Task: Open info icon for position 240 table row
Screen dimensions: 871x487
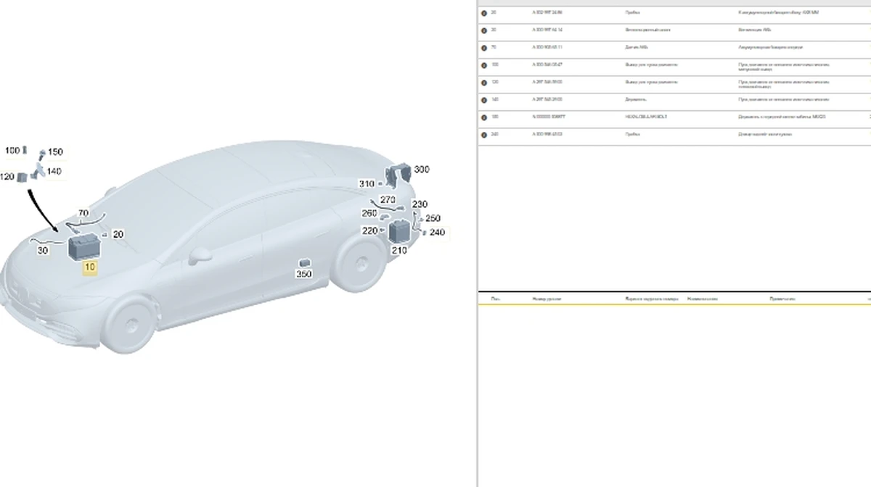Action: coord(484,135)
